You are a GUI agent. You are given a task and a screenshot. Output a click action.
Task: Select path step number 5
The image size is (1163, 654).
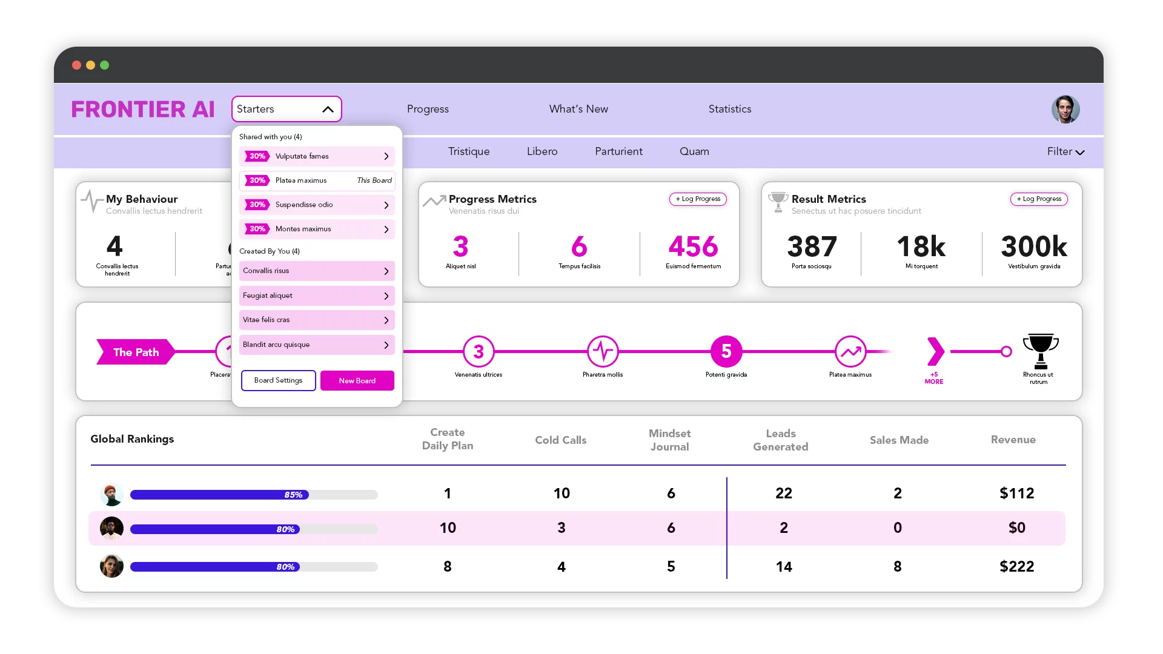726,351
